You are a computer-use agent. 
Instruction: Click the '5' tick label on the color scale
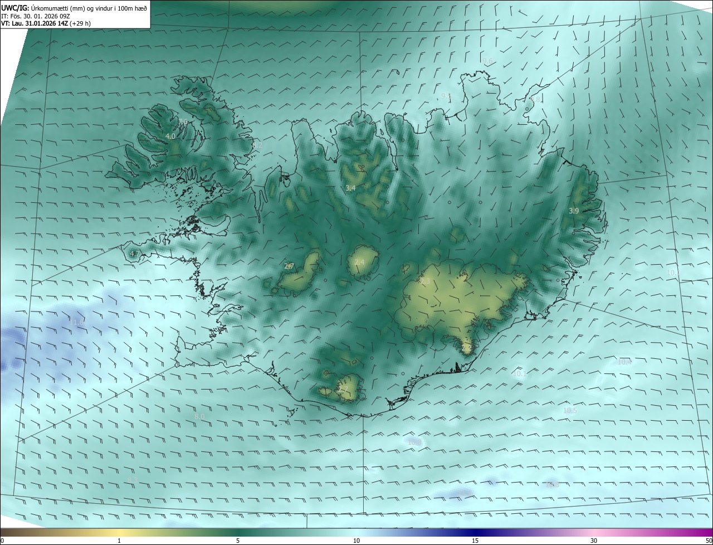click(238, 541)
